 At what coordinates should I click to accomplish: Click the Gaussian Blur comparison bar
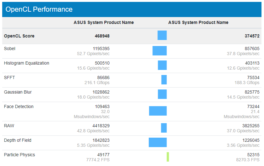[162, 94]
